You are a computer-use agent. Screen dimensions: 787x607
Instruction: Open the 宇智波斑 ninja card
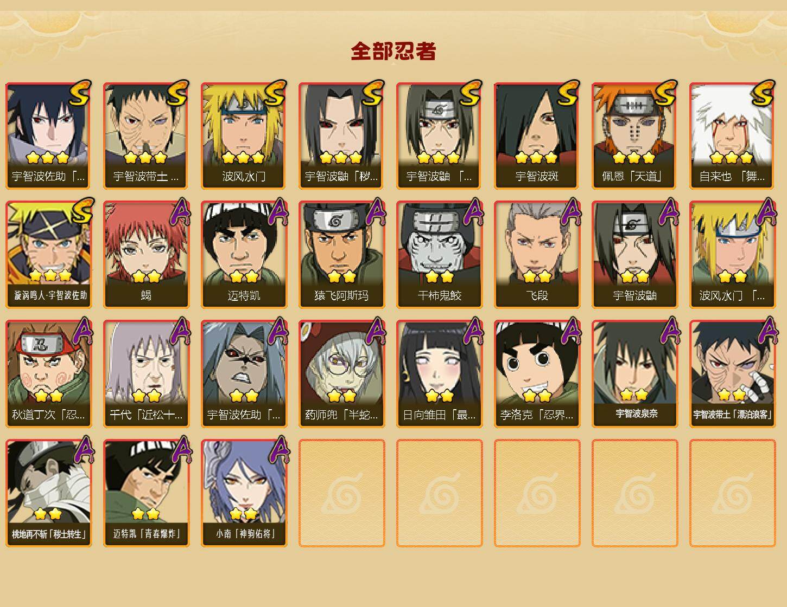[x=537, y=135]
